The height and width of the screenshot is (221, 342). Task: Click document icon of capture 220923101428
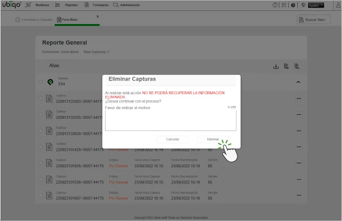(49, 147)
